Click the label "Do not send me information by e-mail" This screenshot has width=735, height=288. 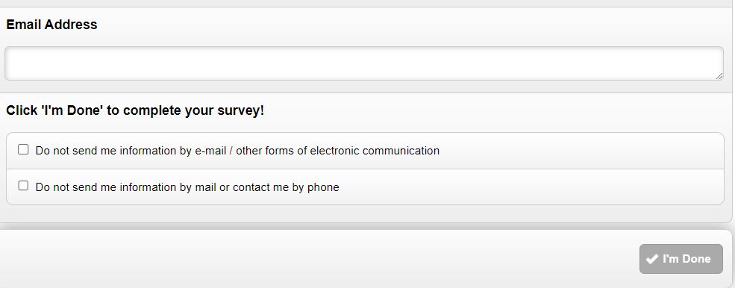click(x=131, y=151)
